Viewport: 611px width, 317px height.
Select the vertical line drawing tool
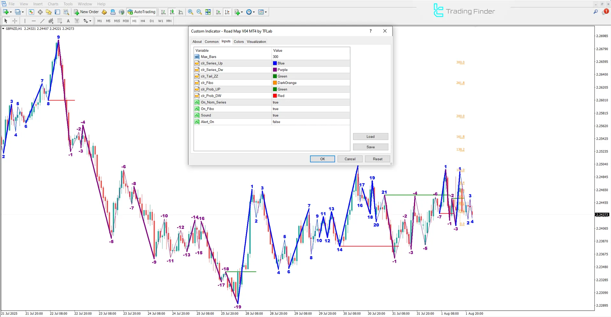(x=25, y=21)
